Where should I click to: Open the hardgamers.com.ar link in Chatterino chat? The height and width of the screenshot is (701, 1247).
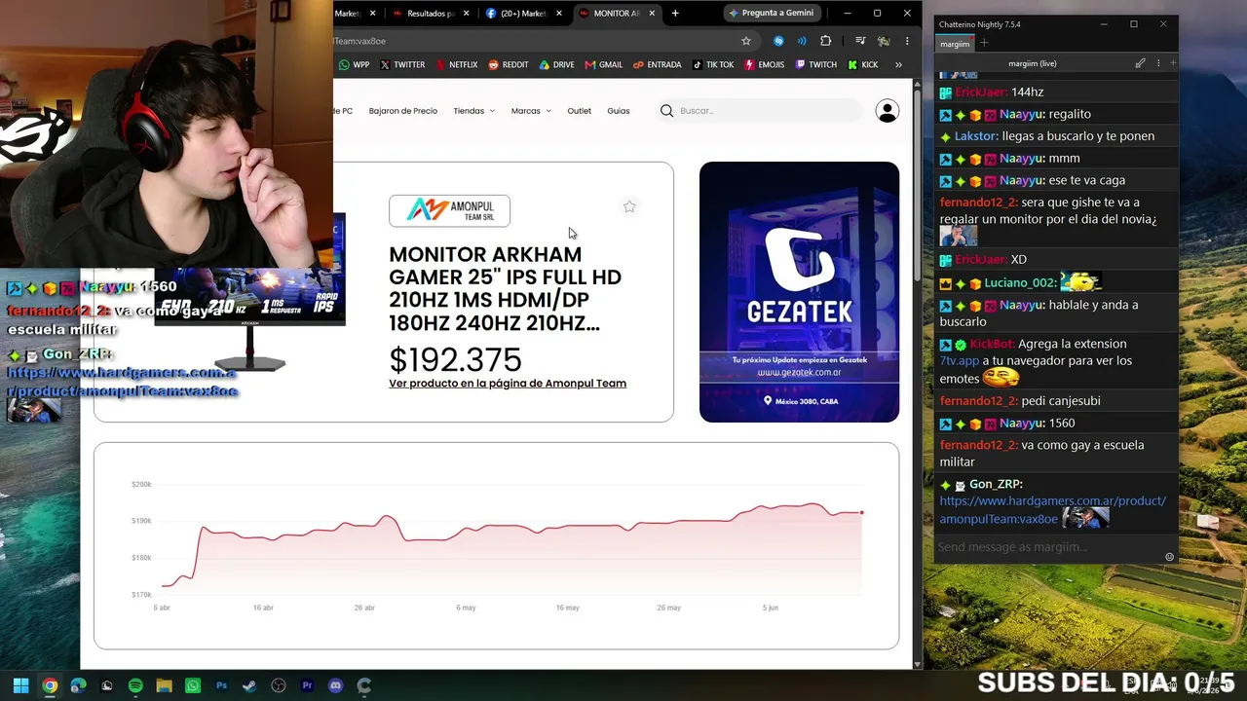click(x=1052, y=510)
